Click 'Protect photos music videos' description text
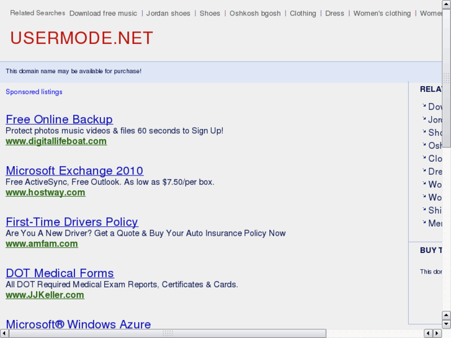 pos(115,131)
